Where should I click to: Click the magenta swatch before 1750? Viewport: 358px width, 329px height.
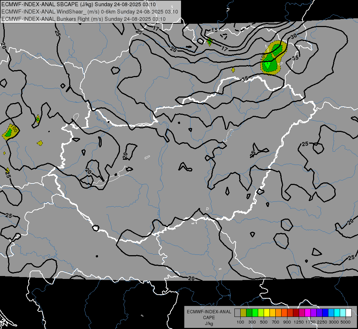pos(308,313)
